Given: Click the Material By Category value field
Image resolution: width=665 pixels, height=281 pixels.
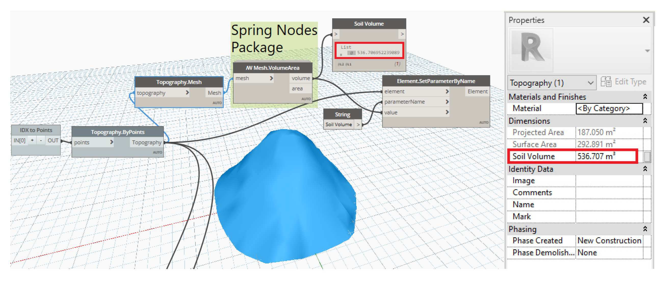Looking at the screenshot, I should pyautogui.click(x=609, y=108).
